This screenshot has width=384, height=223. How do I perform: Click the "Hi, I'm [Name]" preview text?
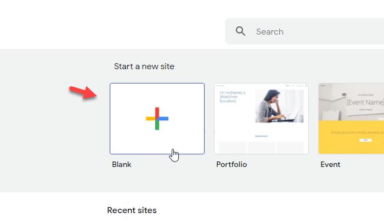point(233,97)
